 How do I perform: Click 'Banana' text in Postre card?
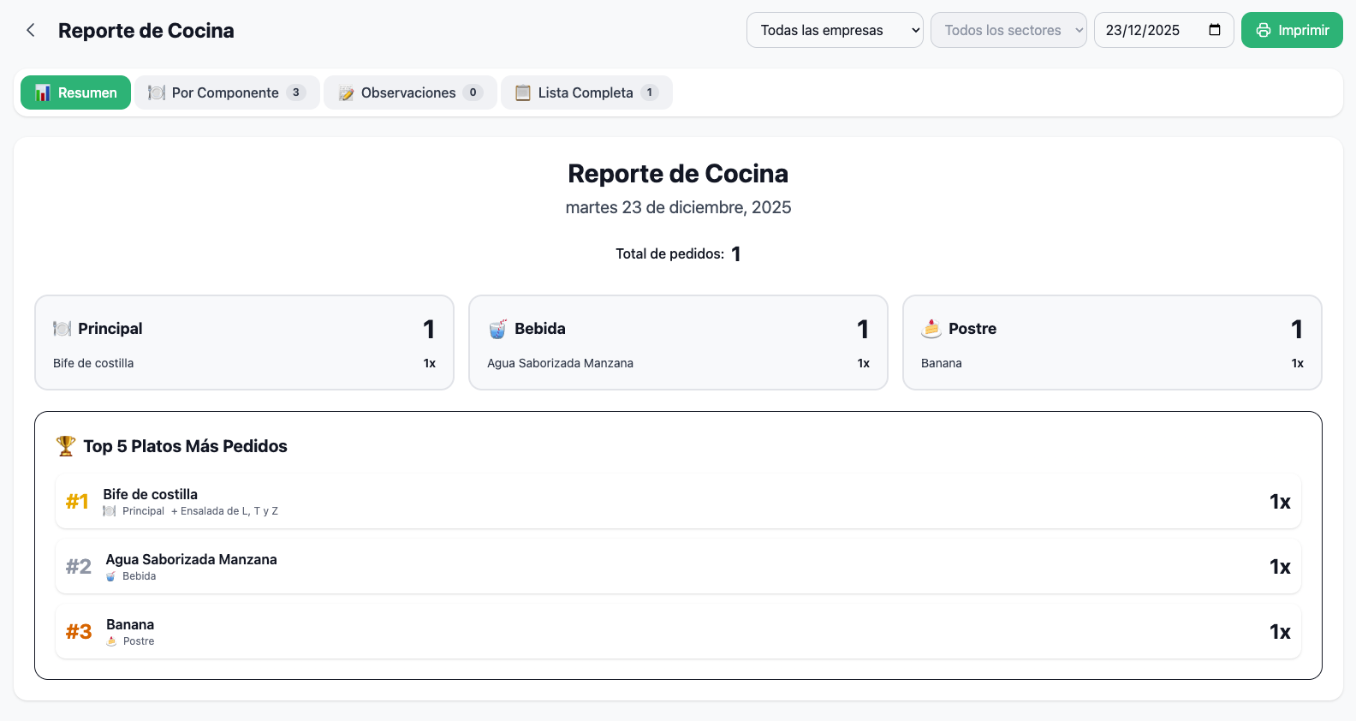coord(942,363)
